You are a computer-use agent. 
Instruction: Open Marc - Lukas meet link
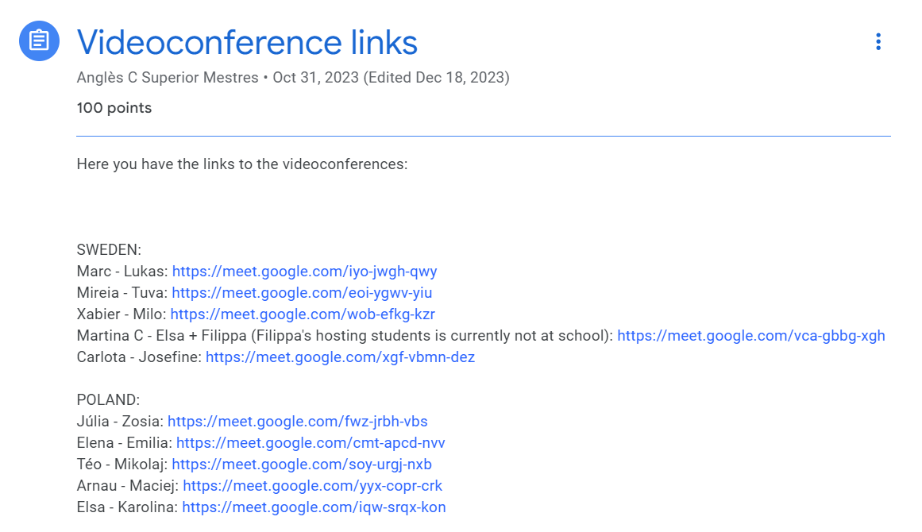pyautogui.click(x=304, y=272)
